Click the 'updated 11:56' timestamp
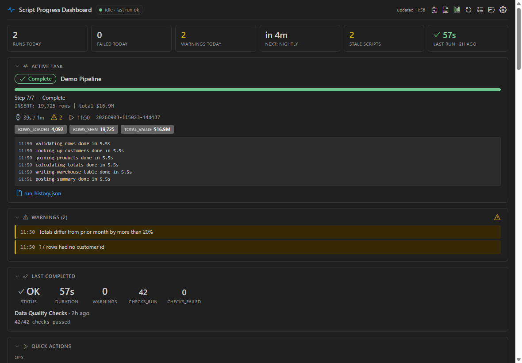Viewport: 522px width, 363px height. (x=411, y=10)
